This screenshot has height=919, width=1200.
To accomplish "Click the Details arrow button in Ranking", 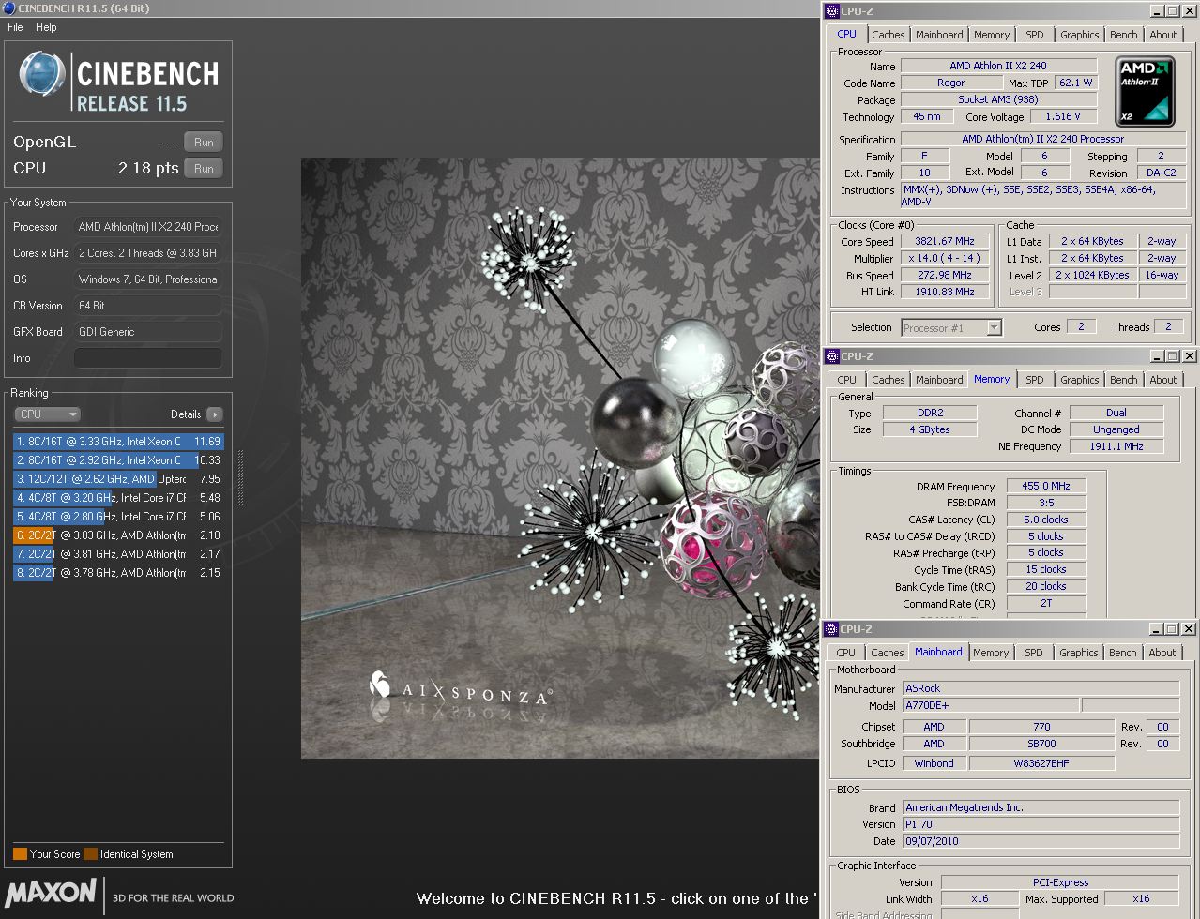I will (215, 414).
